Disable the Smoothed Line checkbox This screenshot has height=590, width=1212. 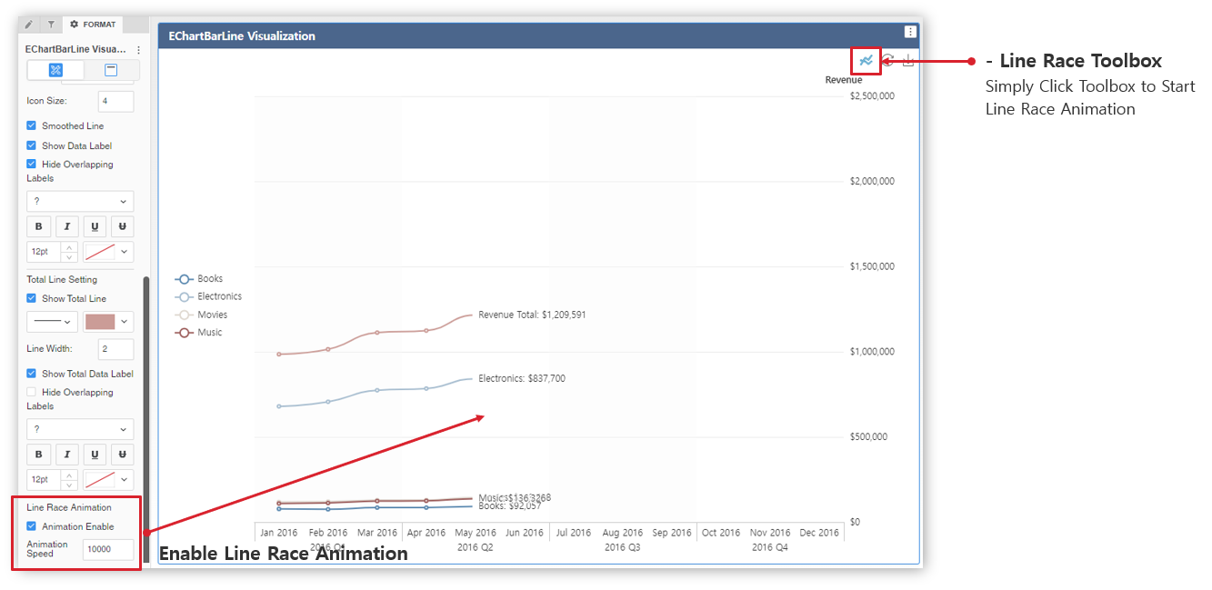pyautogui.click(x=30, y=125)
